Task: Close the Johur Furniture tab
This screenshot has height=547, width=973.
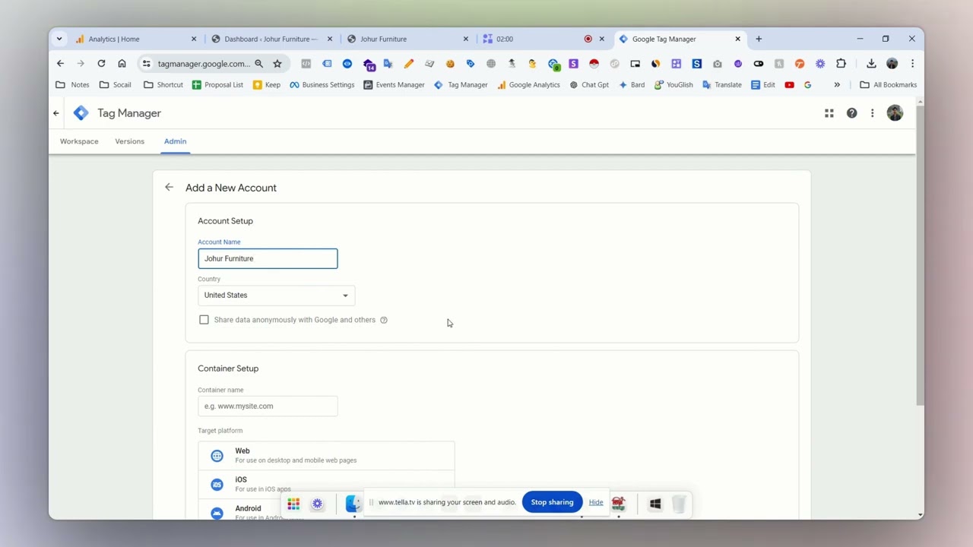Action: click(466, 39)
